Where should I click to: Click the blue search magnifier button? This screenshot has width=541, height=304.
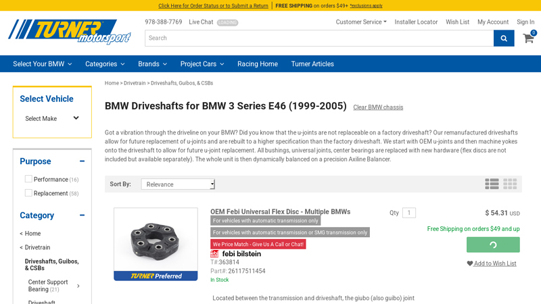point(504,39)
